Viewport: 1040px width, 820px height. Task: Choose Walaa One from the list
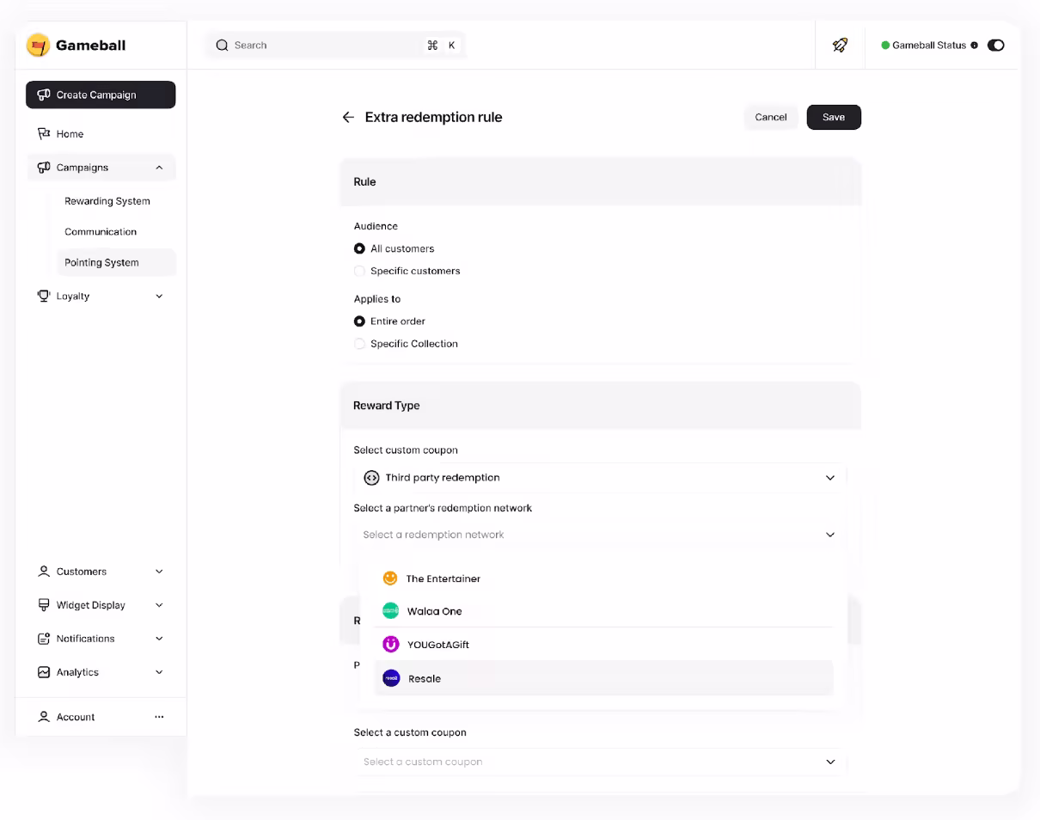tap(604, 611)
